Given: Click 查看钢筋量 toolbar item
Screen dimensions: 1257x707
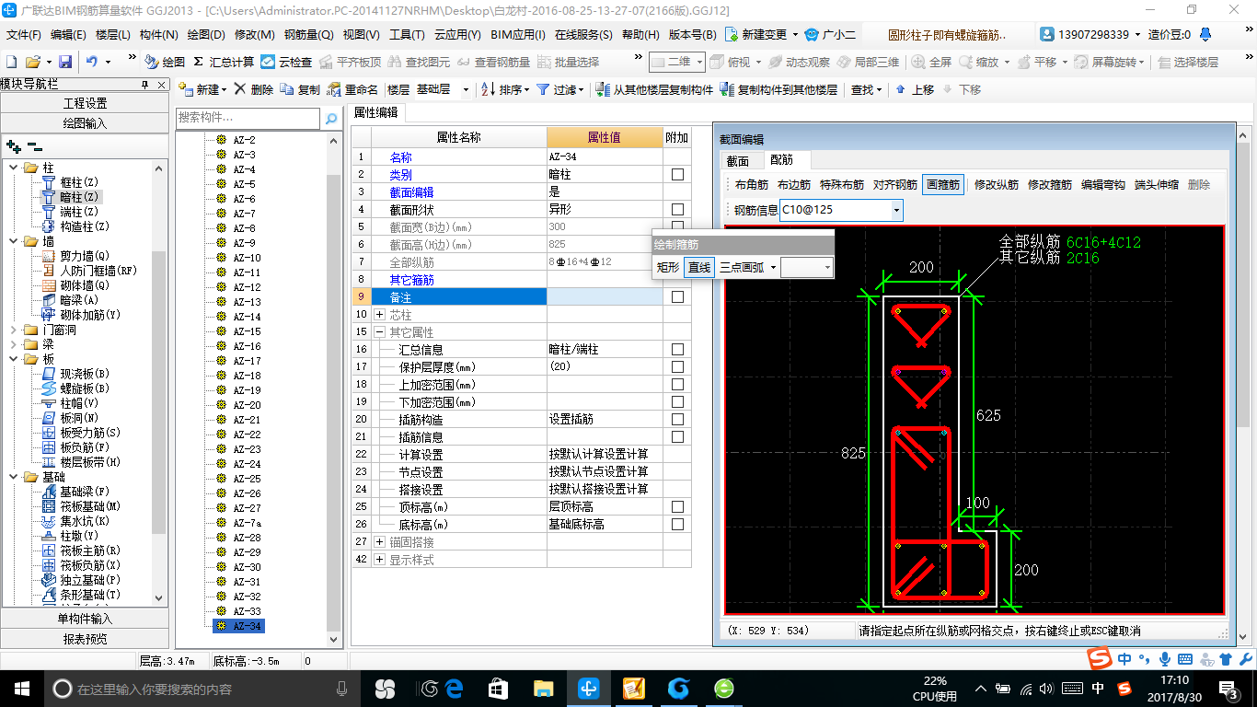Looking at the screenshot, I should coord(493,62).
